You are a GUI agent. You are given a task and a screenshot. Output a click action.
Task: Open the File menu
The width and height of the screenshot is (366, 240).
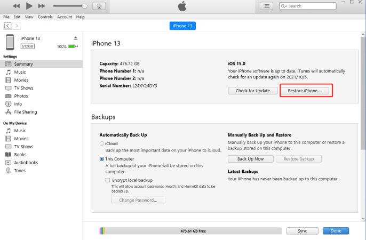[6, 17]
